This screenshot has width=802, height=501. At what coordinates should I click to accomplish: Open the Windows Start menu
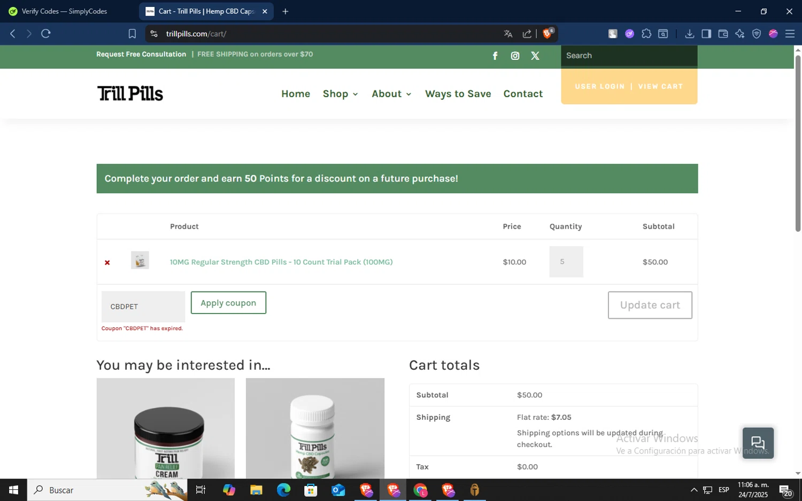(13, 490)
